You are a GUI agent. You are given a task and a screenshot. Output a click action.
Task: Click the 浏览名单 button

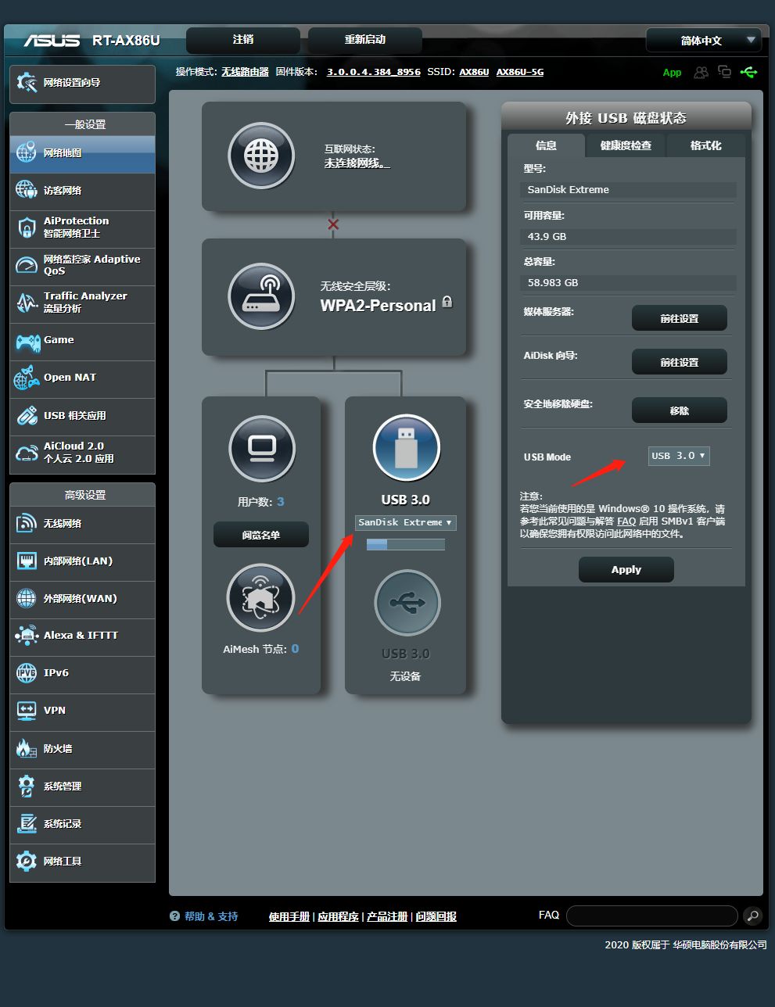click(261, 535)
